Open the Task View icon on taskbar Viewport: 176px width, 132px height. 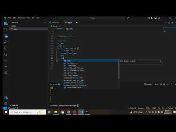49,112
